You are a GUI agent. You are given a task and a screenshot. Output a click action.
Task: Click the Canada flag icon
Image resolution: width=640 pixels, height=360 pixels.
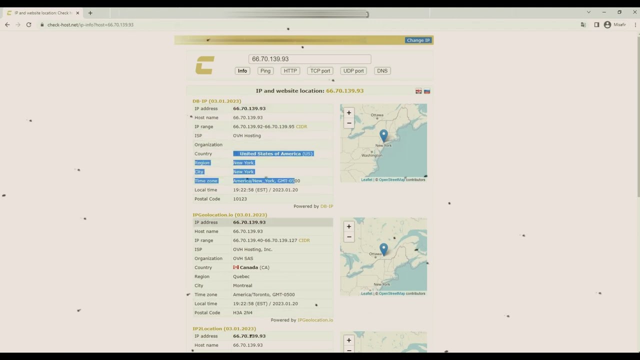tap(236, 267)
